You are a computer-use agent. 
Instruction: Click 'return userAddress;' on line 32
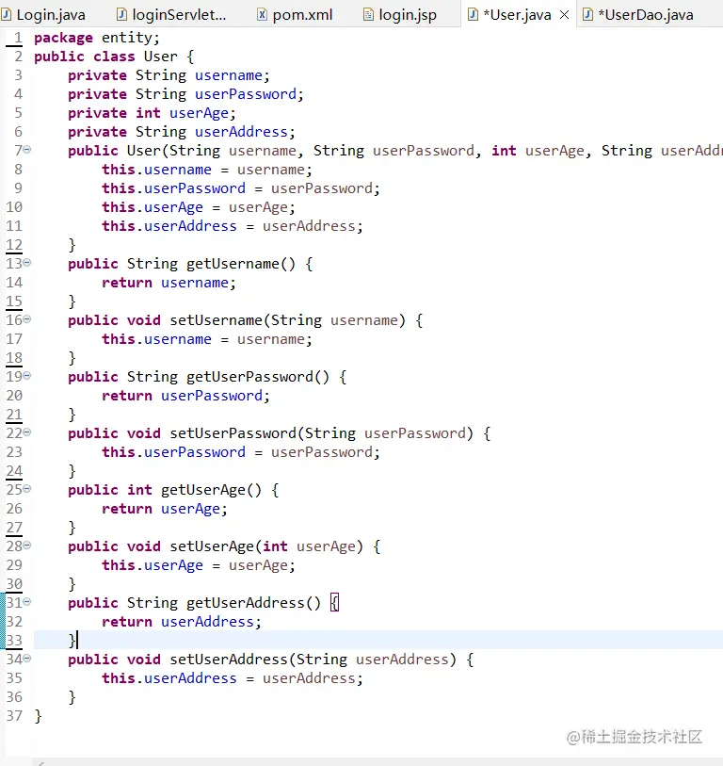click(x=182, y=622)
